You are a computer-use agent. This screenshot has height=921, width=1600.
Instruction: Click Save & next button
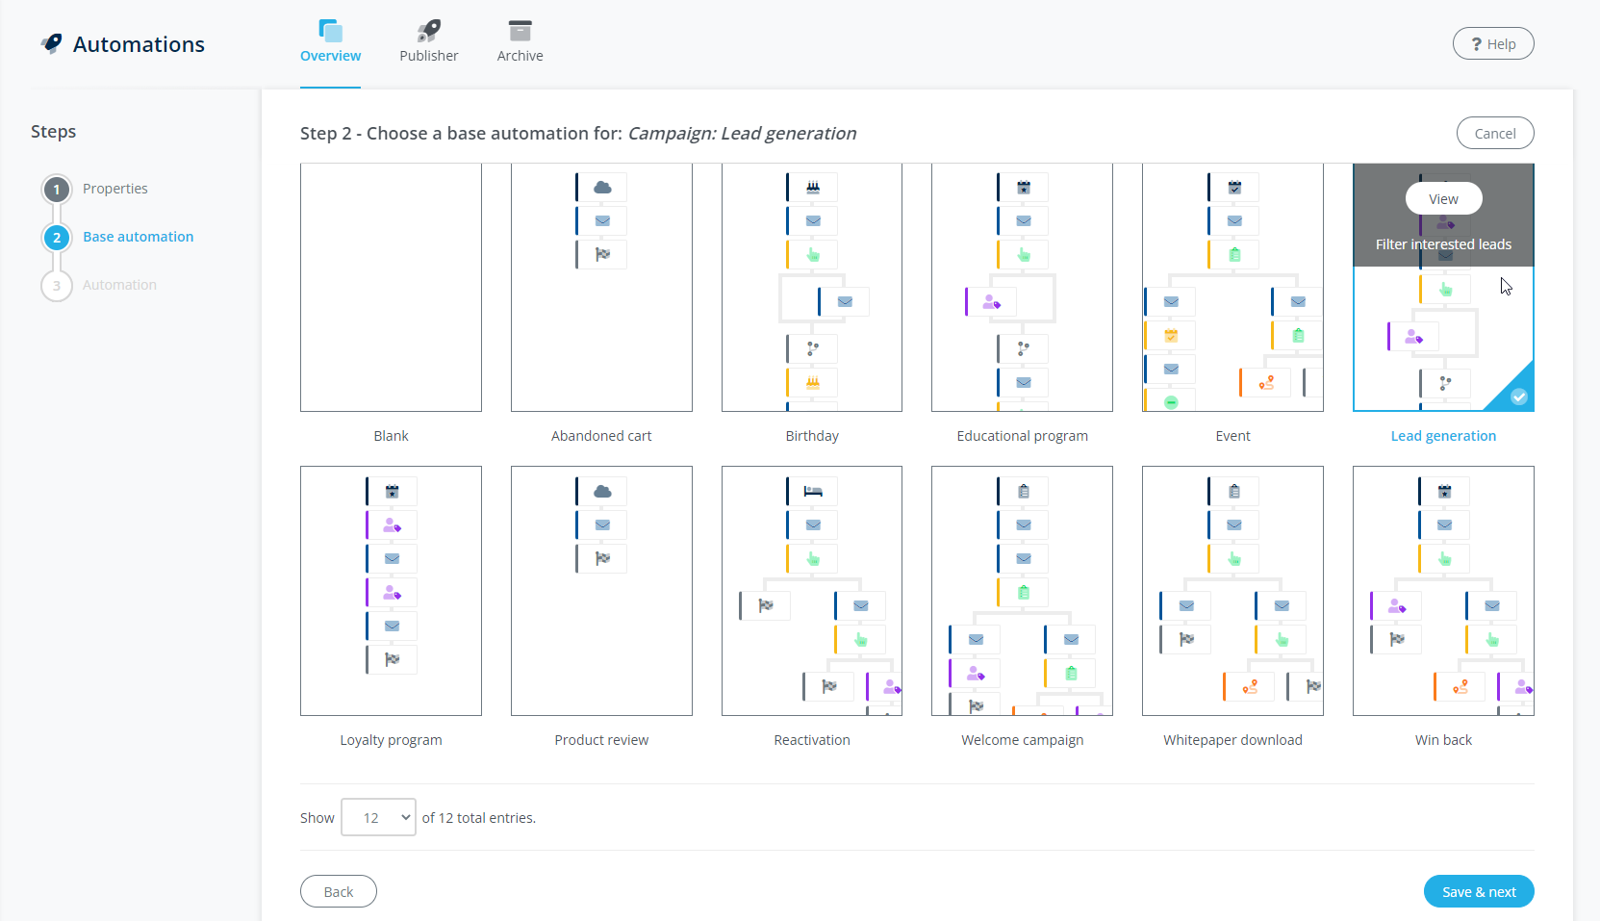pyautogui.click(x=1478, y=891)
